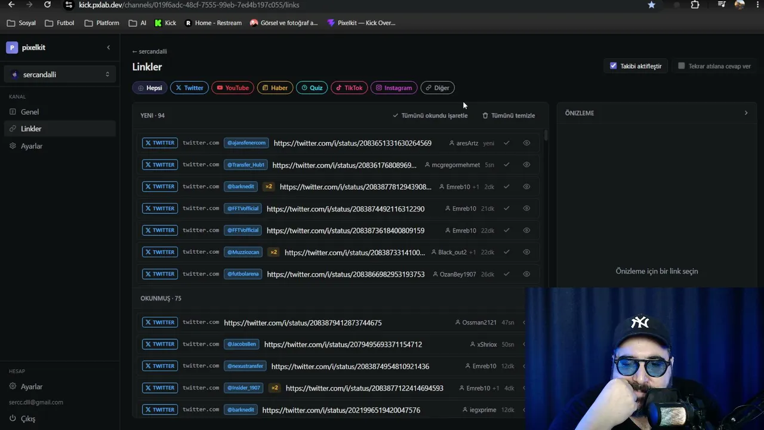Click the links list scrollbar
This screenshot has height=430, width=764.
click(x=546, y=136)
